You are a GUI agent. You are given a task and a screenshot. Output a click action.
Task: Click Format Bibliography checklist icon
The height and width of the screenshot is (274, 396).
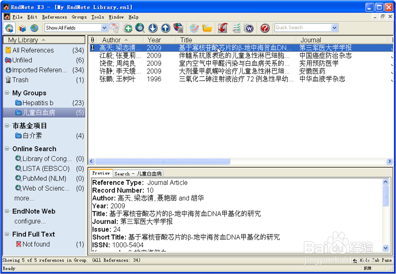(236, 28)
